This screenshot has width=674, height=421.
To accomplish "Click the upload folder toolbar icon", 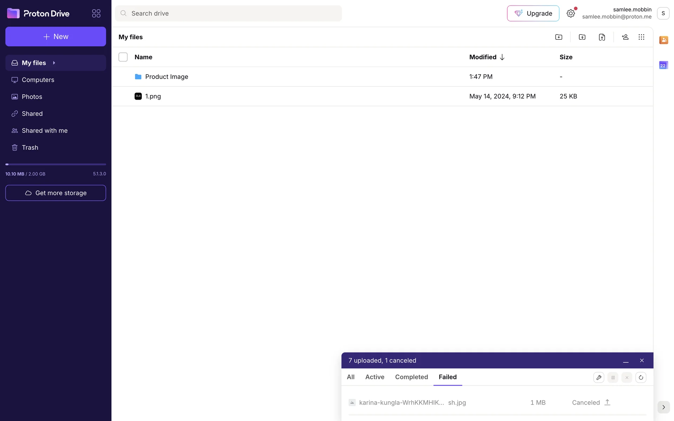I will 582,37.
